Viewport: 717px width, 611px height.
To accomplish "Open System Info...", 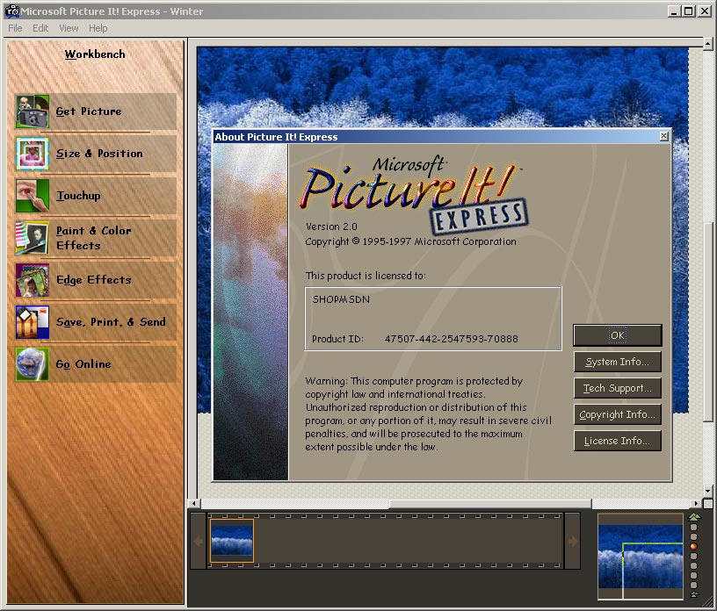I will click(618, 362).
